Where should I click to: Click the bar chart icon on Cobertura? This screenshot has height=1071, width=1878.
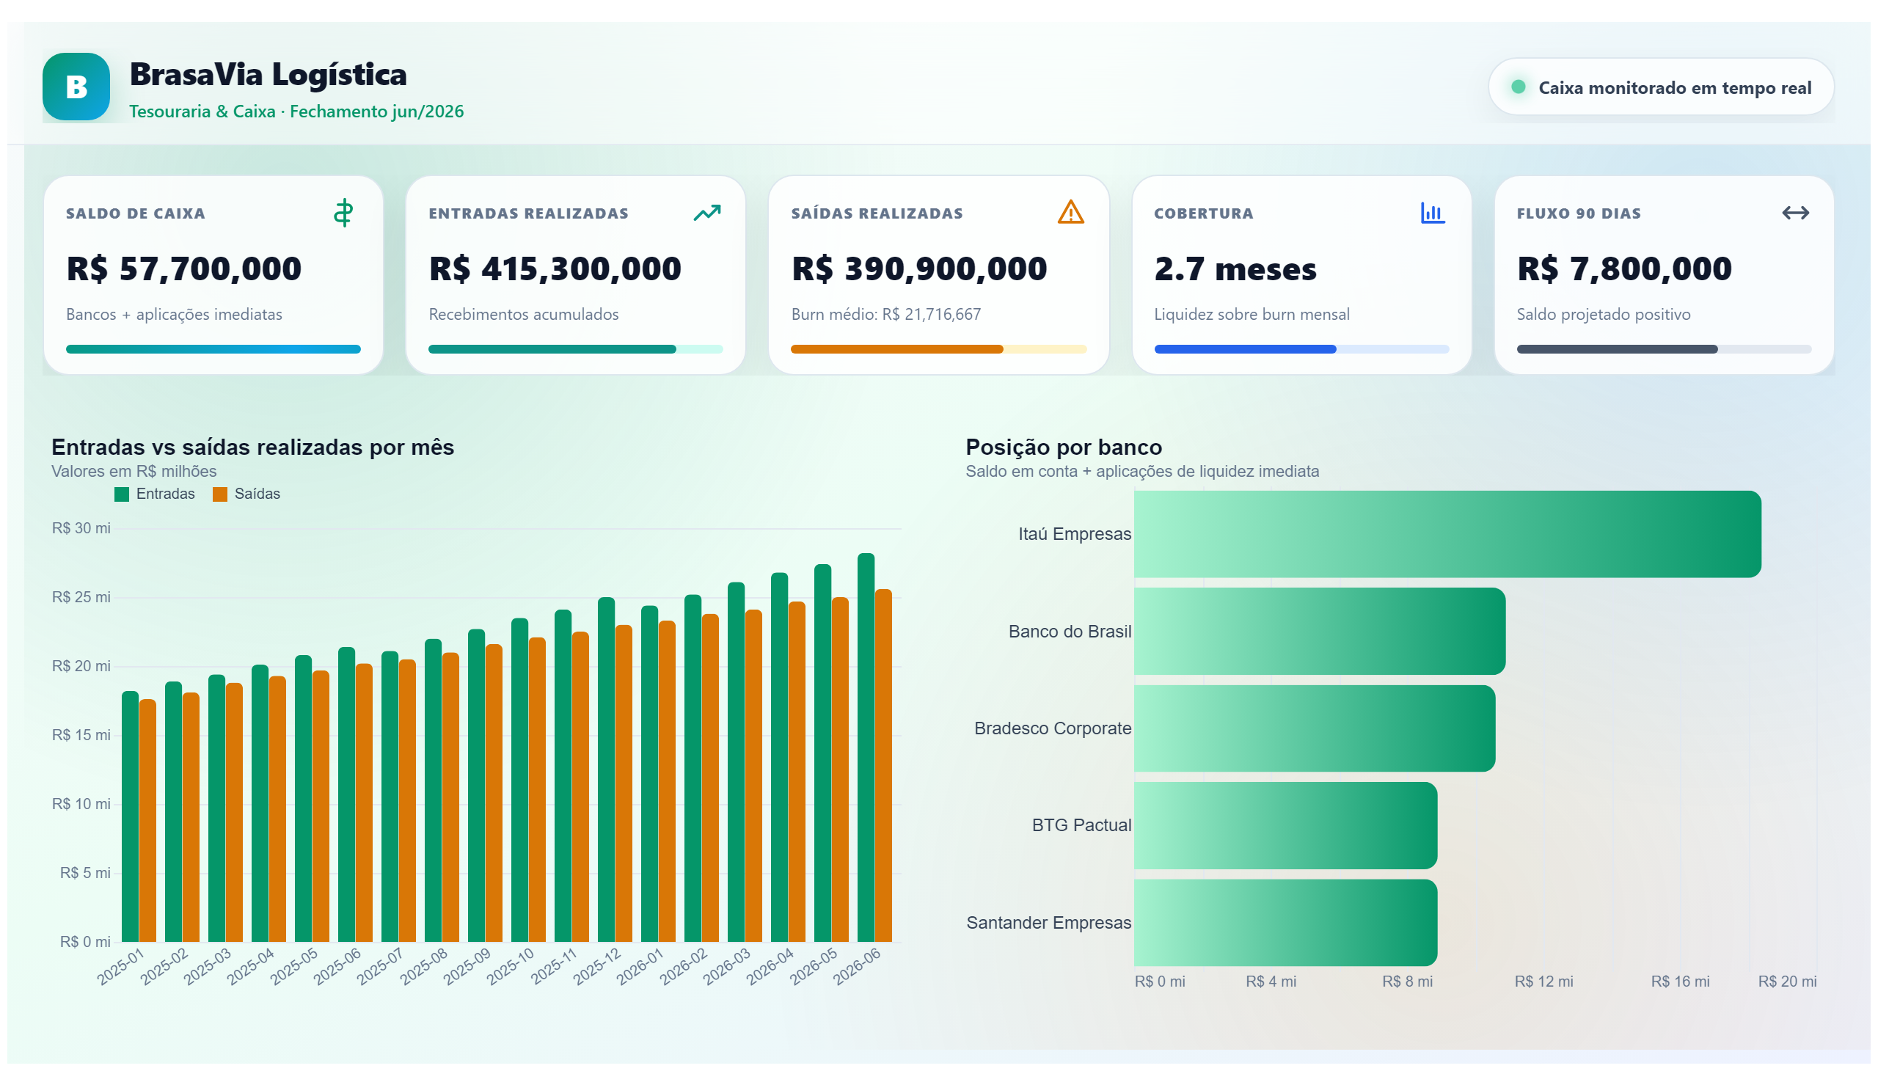[x=1431, y=213]
